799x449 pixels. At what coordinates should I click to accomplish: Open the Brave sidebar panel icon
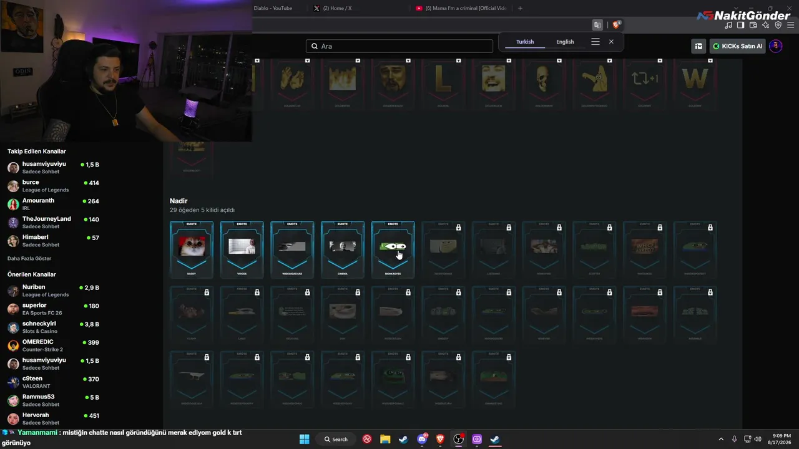740,26
